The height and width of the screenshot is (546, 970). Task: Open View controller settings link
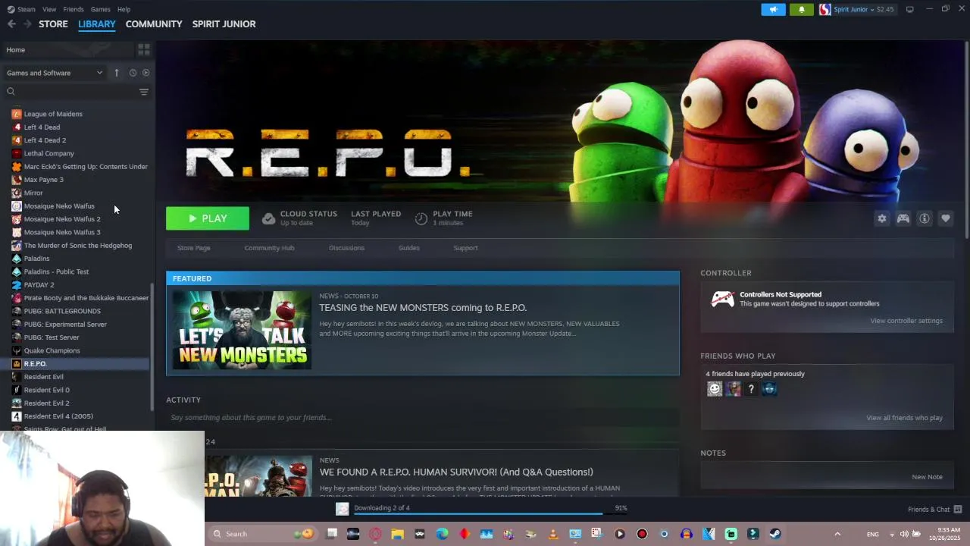coord(906,321)
